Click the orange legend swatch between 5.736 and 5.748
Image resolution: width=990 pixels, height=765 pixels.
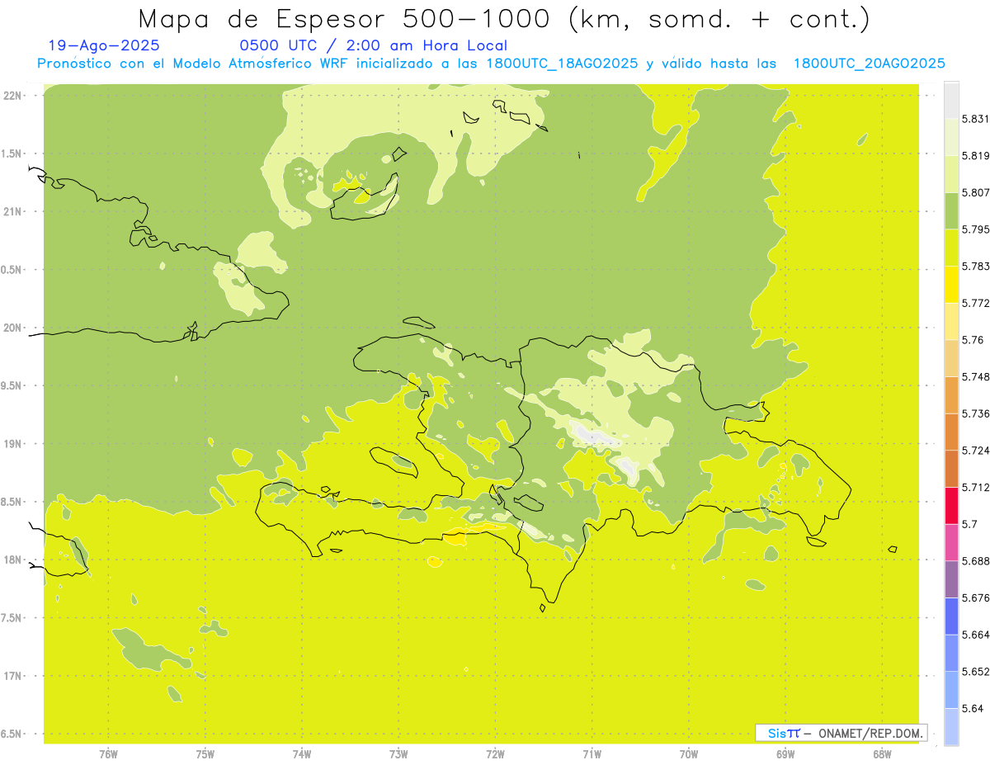(x=951, y=394)
